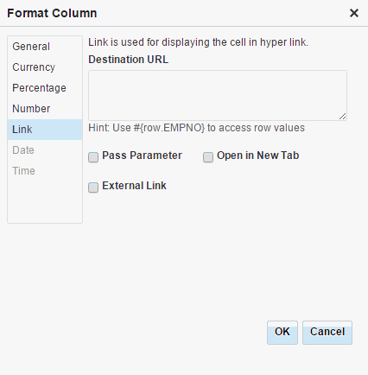The image size is (368, 375).
Task: Click the disabled Date format entry
Action: pyautogui.click(x=45, y=150)
